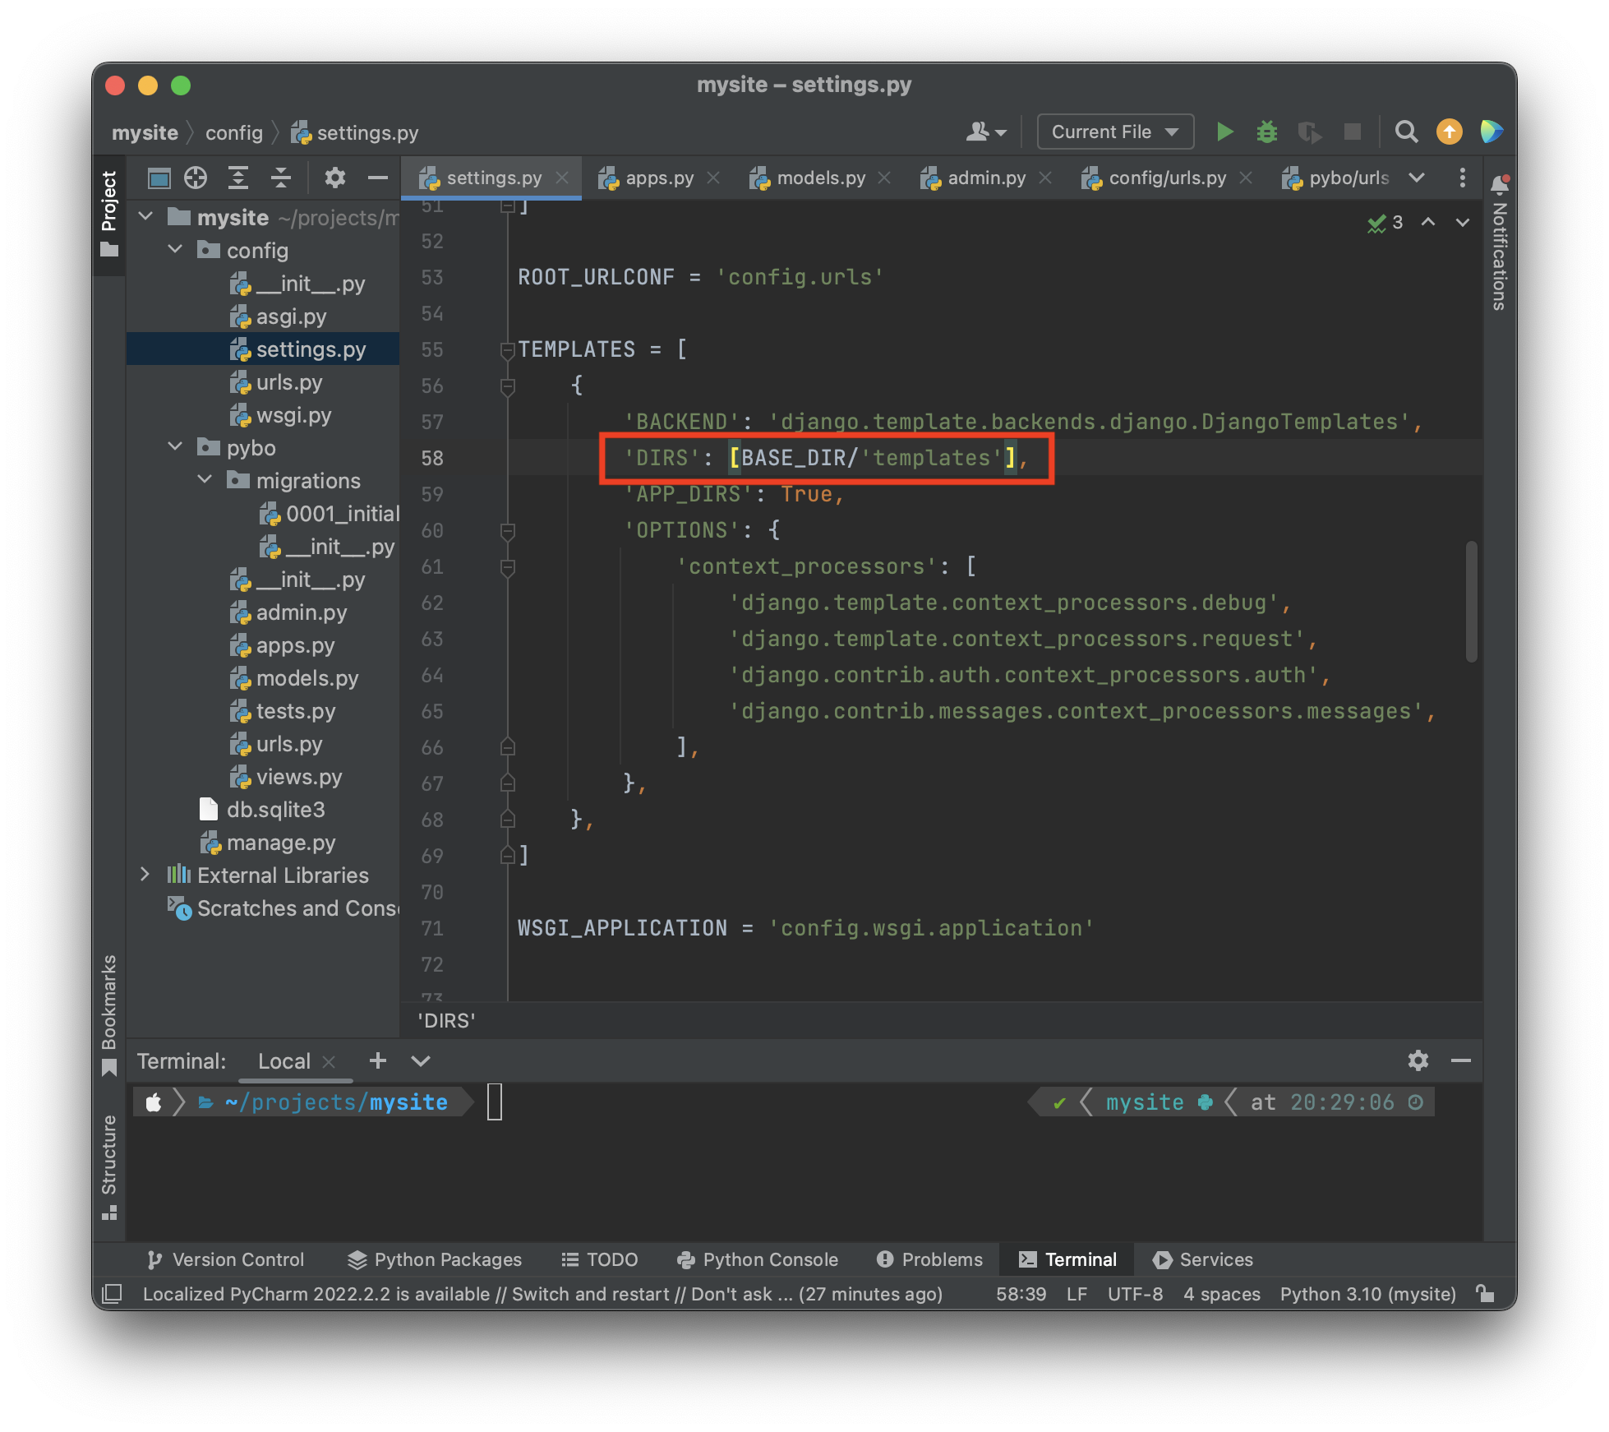Click Select Opened File crosshair icon
This screenshot has width=1609, height=1432.
[196, 178]
